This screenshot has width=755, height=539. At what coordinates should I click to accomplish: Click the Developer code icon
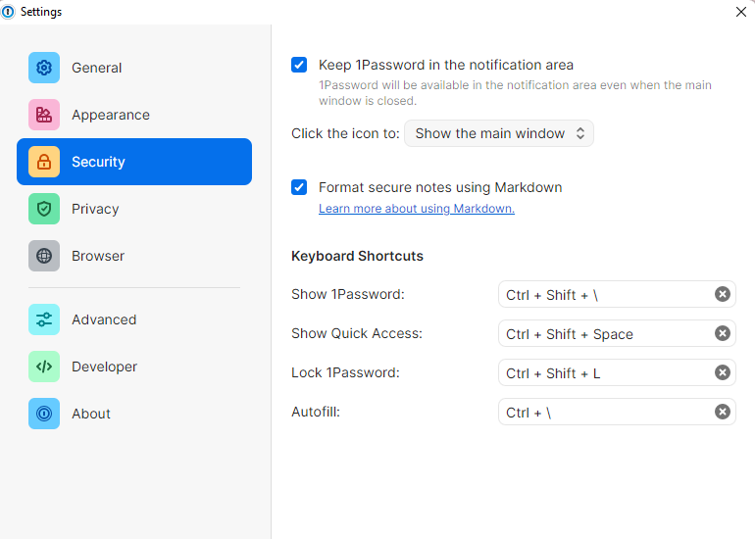tap(44, 367)
